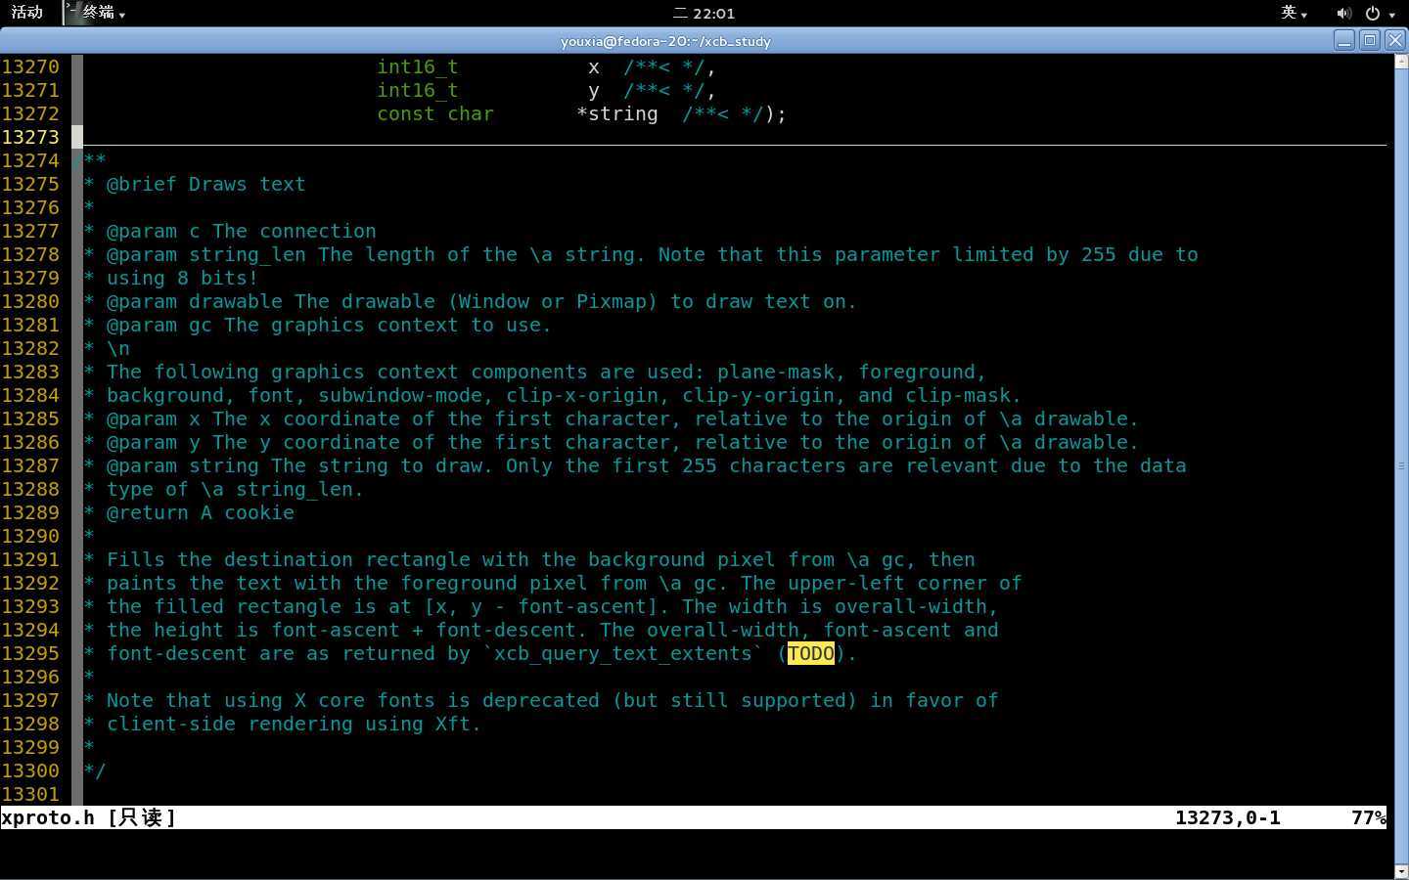Click window title youxia@fedora-20:~/xcb_study
The height and width of the screenshot is (880, 1409).
pos(665,41)
